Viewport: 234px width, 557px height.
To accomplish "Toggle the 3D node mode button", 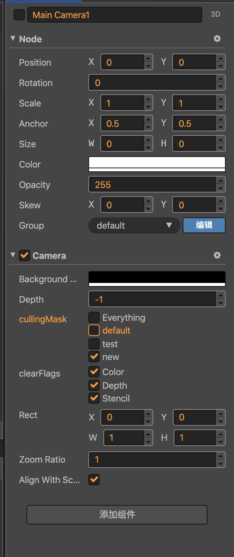I will click(216, 15).
